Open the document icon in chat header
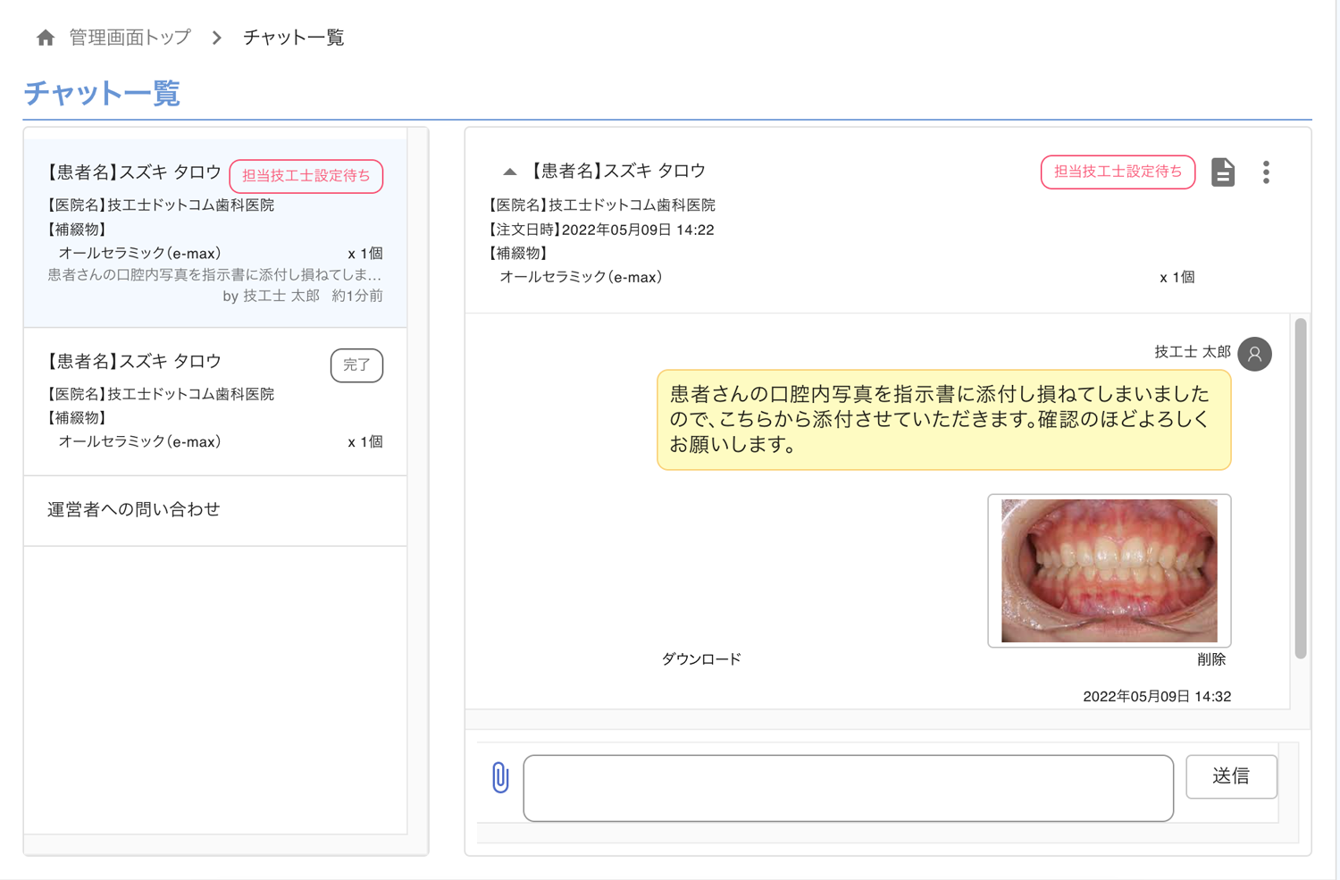 pos(1223,172)
